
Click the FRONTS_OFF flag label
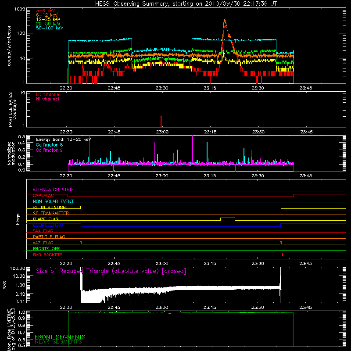(47, 248)
